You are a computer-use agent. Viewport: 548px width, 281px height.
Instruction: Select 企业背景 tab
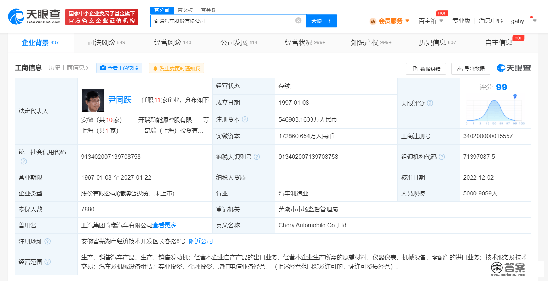(x=40, y=42)
